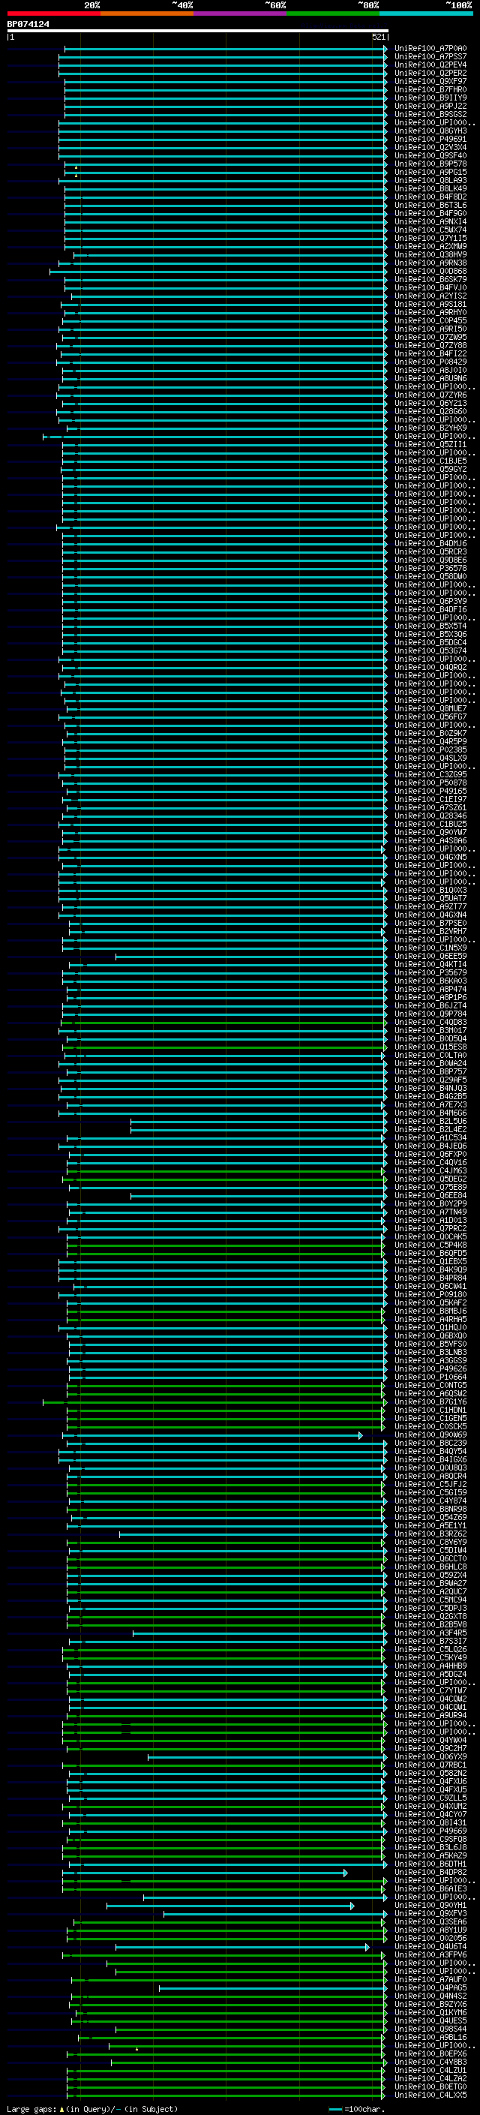Click hit label UniRef100_Q9C2H7
The image size is (480, 2115).
(430, 1748)
